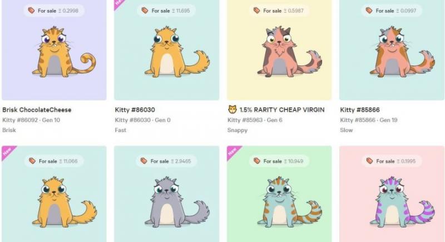The image size is (445, 242).
Task: Click the For sale 0.2998 price badge
Action: coord(54,11)
